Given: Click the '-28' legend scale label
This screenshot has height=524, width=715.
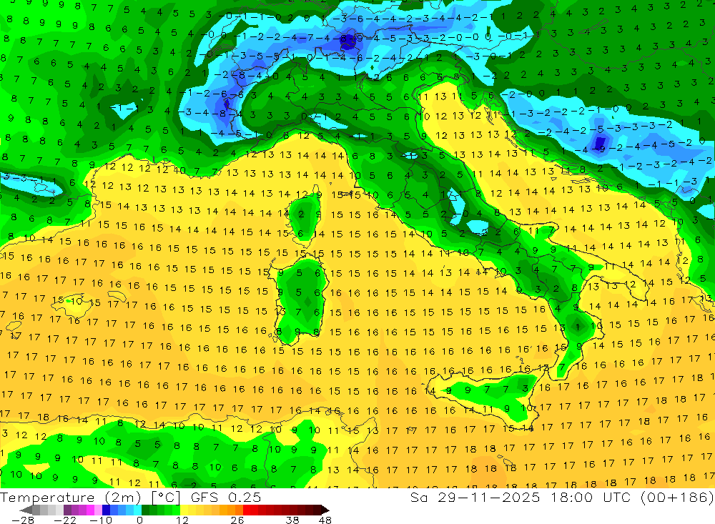Looking at the screenshot, I should (x=23, y=520).
